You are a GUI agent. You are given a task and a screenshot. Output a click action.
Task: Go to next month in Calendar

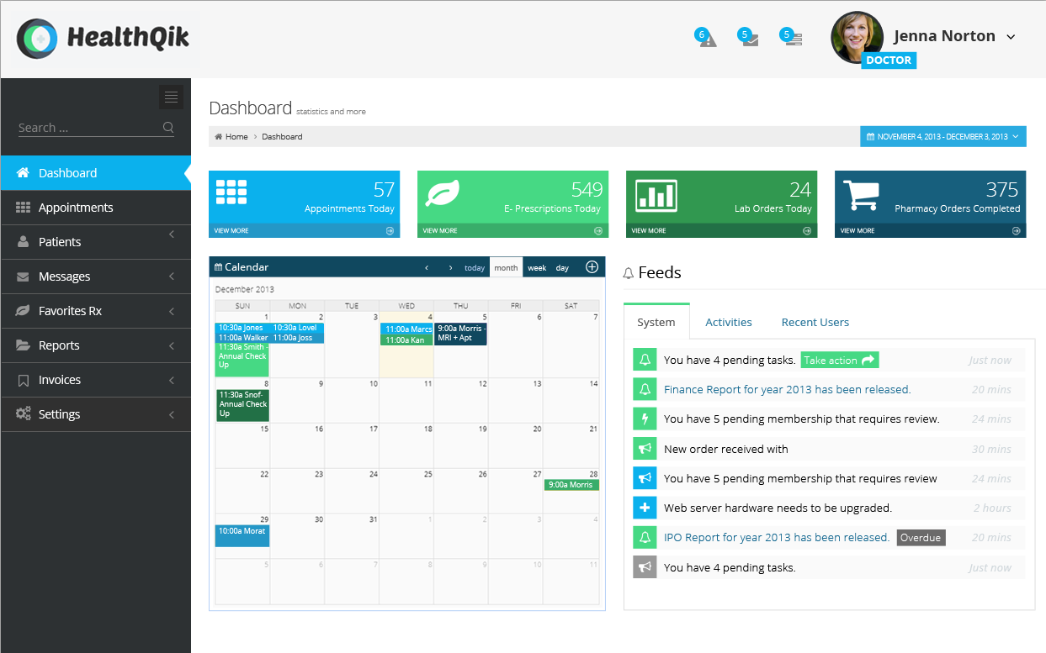451,268
